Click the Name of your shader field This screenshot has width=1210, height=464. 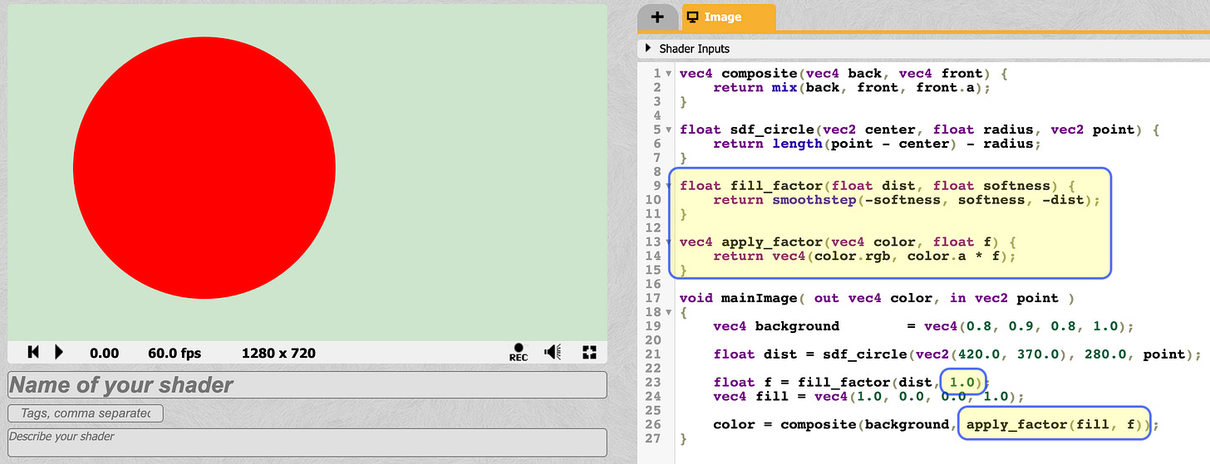(x=307, y=385)
